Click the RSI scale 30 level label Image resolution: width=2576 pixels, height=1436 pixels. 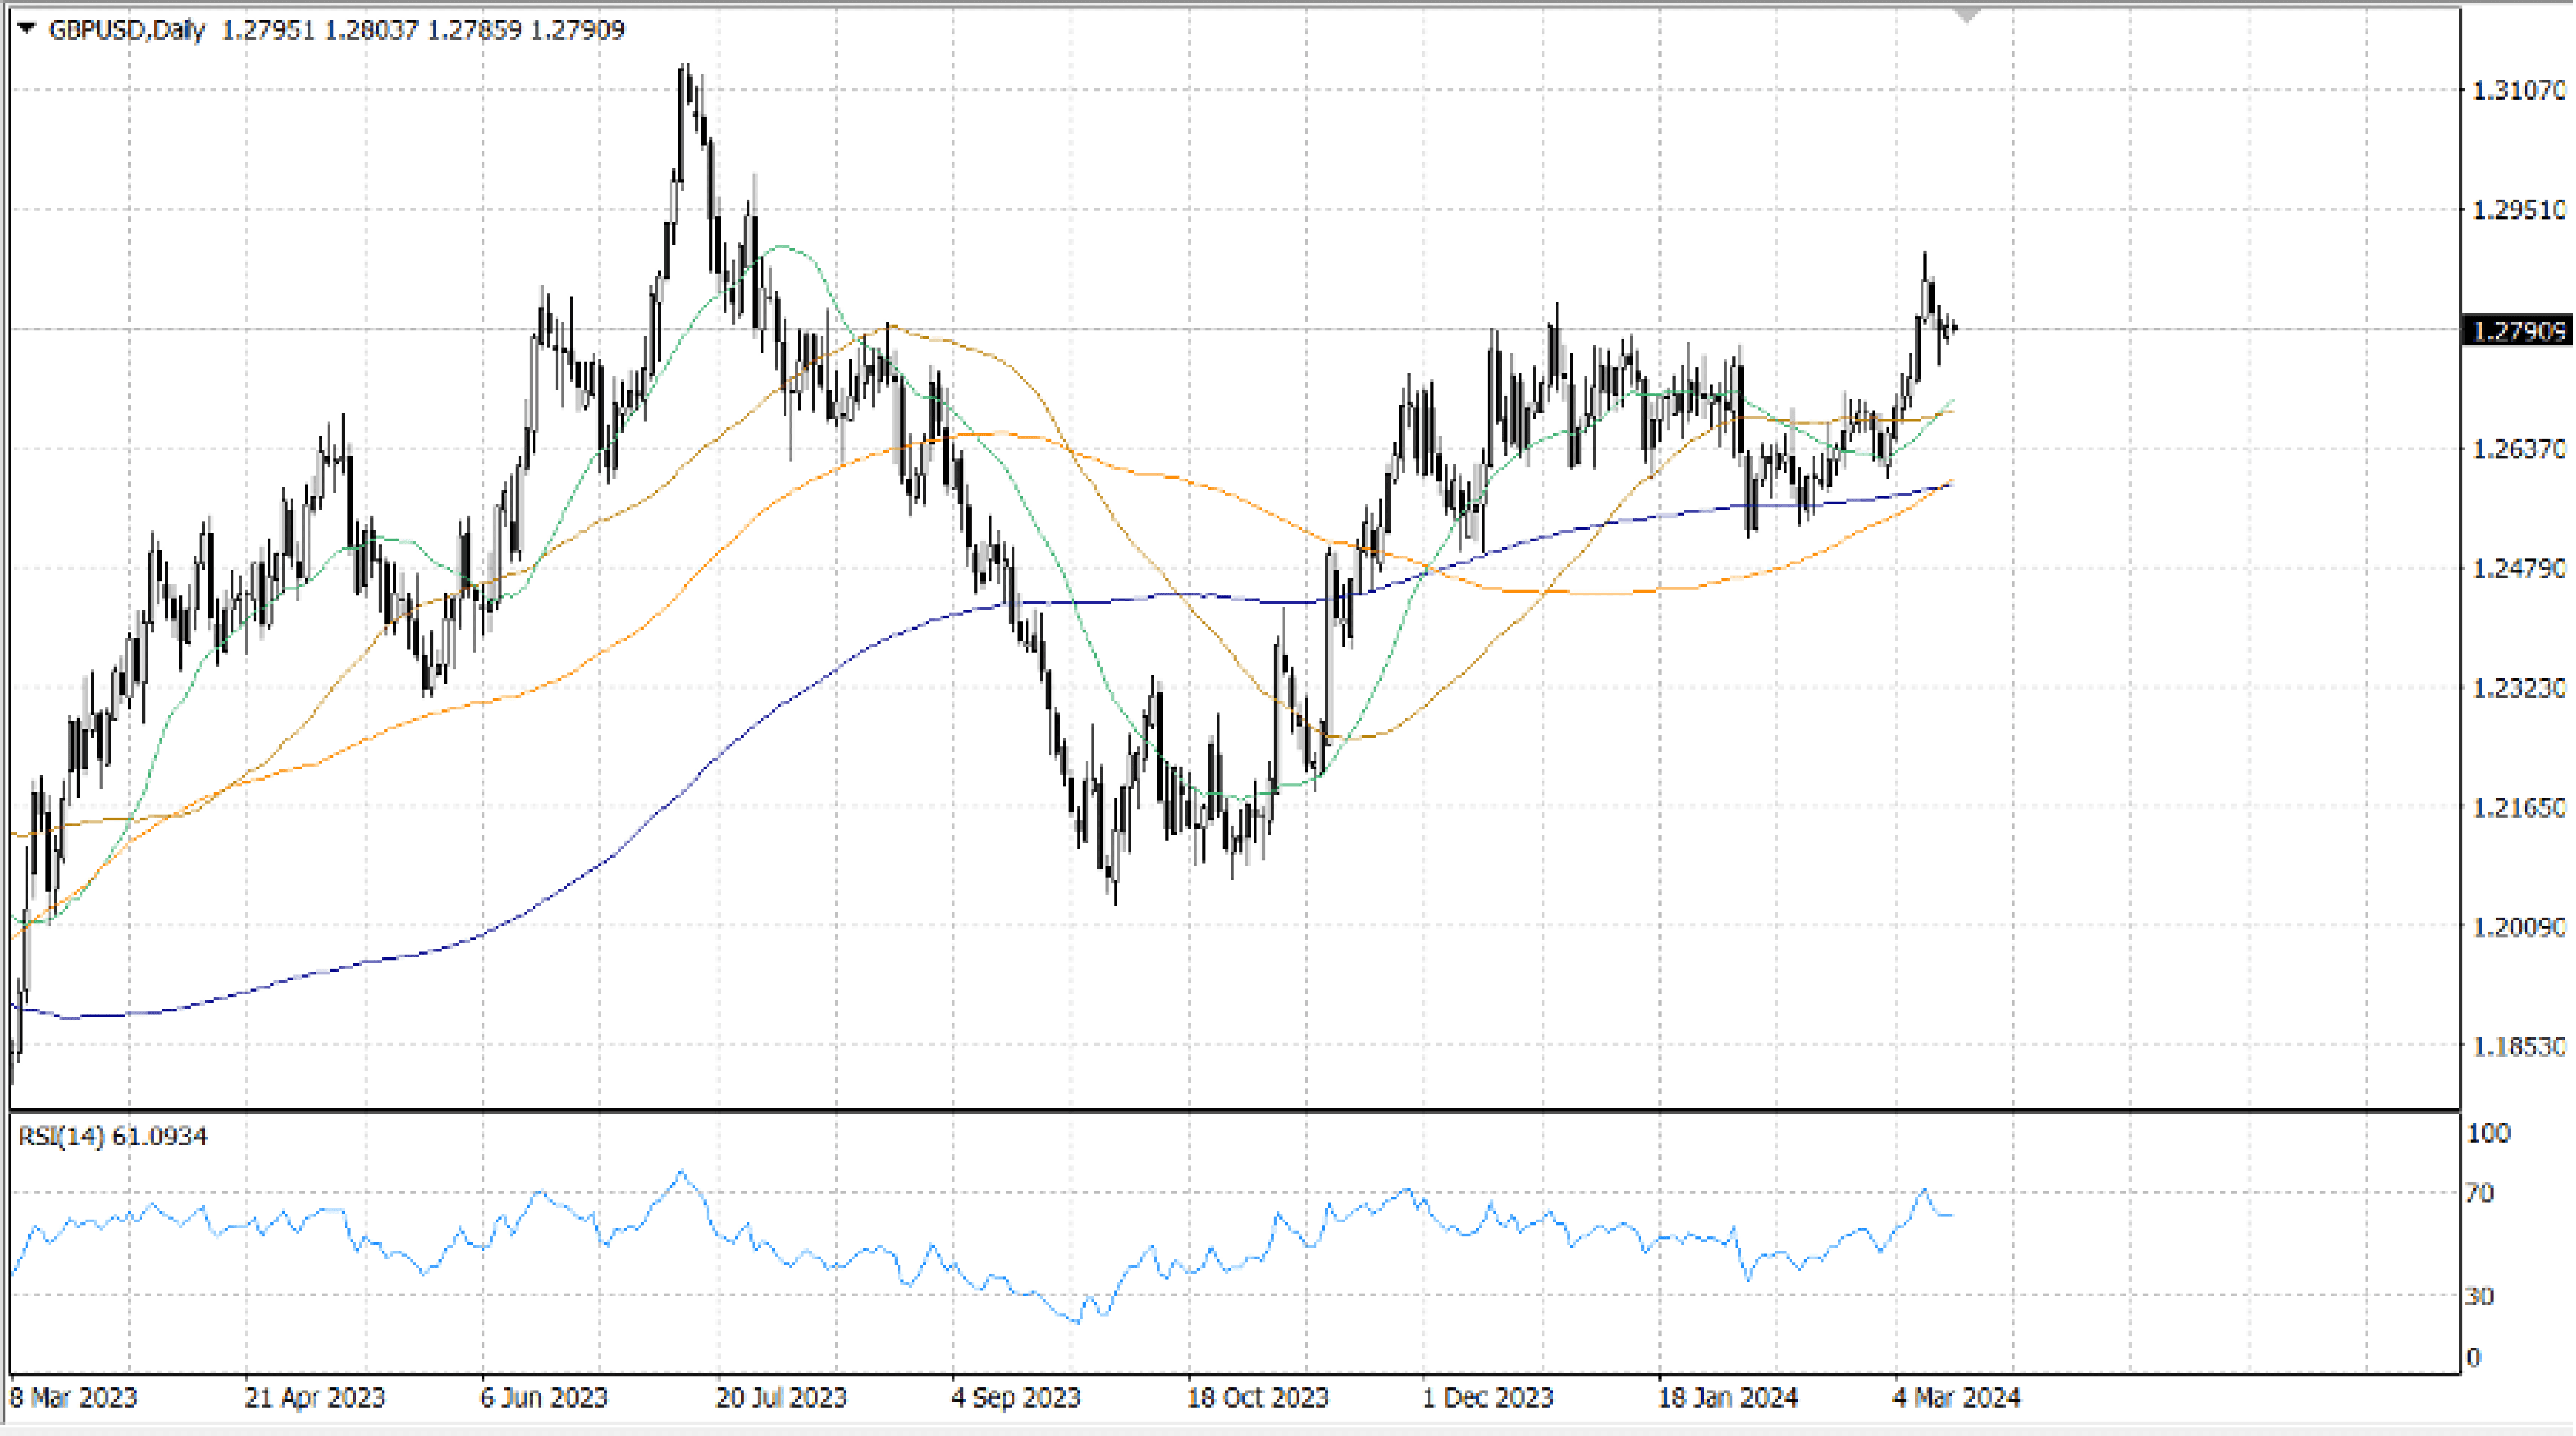(x=2480, y=1296)
